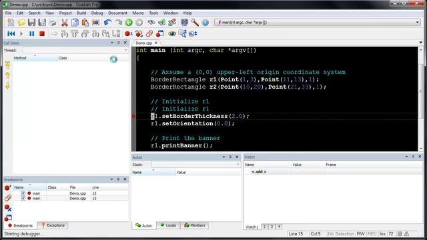Open the Call Stack panel options arrow

(112, 43)
